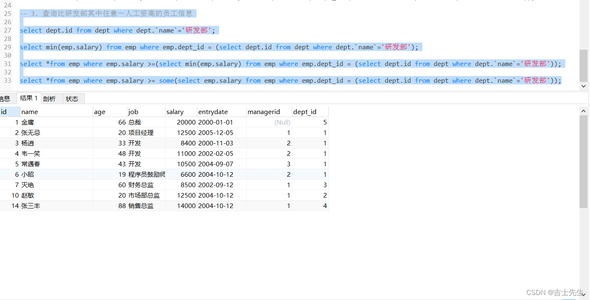This screenshot has height=300, width=590.
Task: Click the salary cell 11000
Action: click(181, 154)
